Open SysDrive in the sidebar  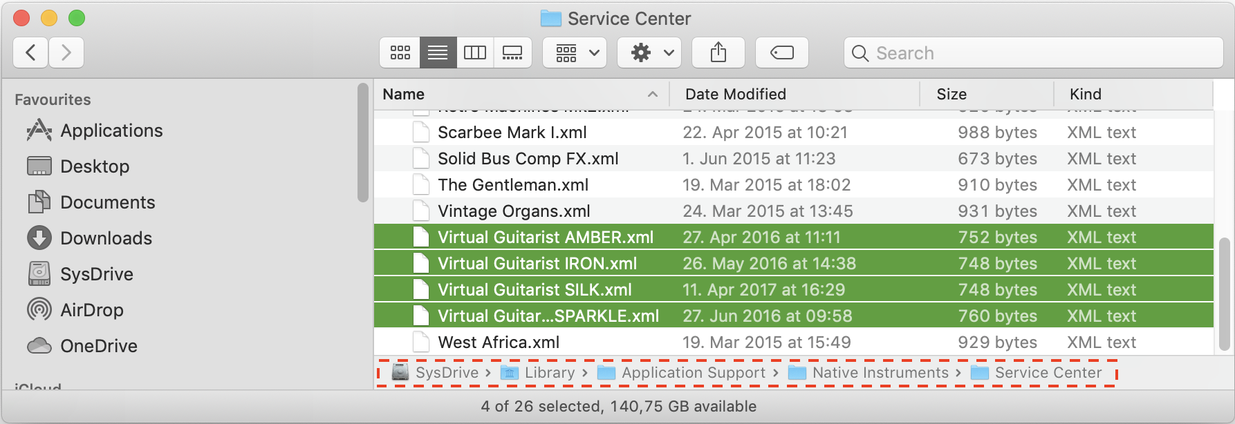click(x=80, y=274)
